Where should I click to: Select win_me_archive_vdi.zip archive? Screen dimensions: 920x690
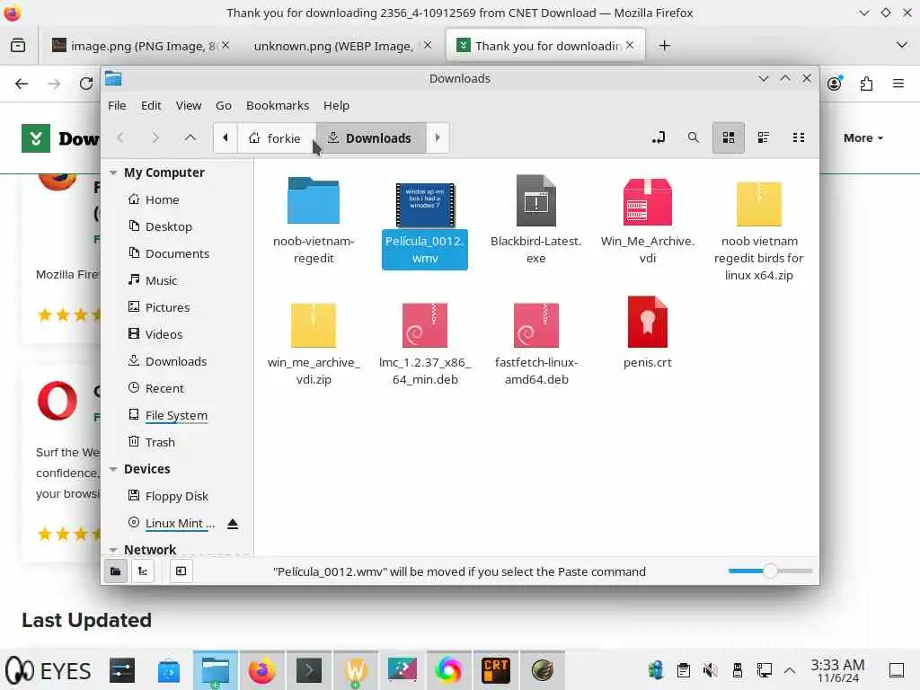(x=314, y=325)
